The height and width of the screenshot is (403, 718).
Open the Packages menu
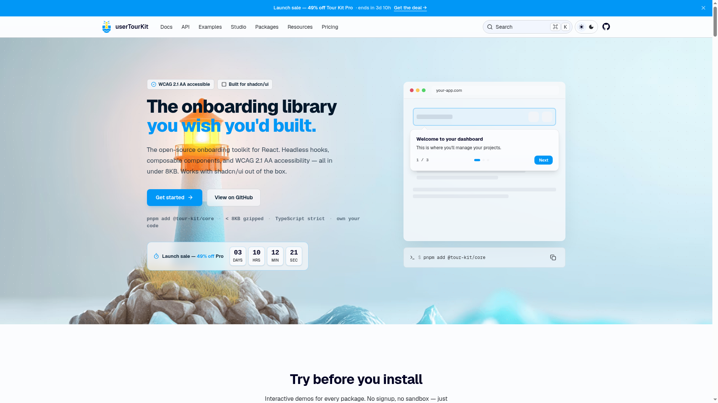267,27
